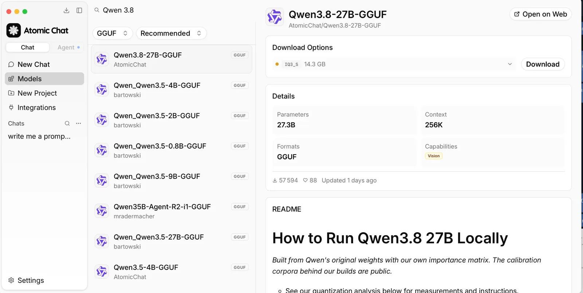Click the orange status dot beside IQ3_S
Screen dimensions: 583x293
(277, 64)
